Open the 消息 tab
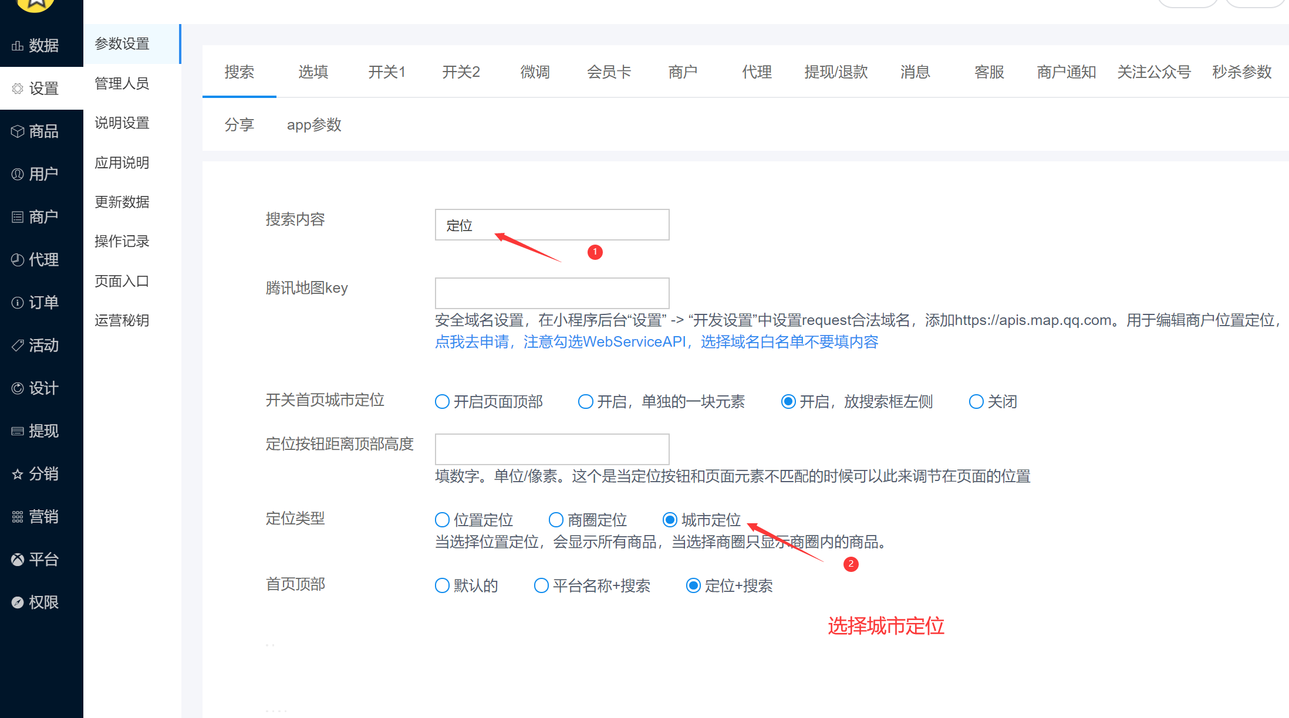Viewport: 1289px width, 718px height. [x=916, y=72]
